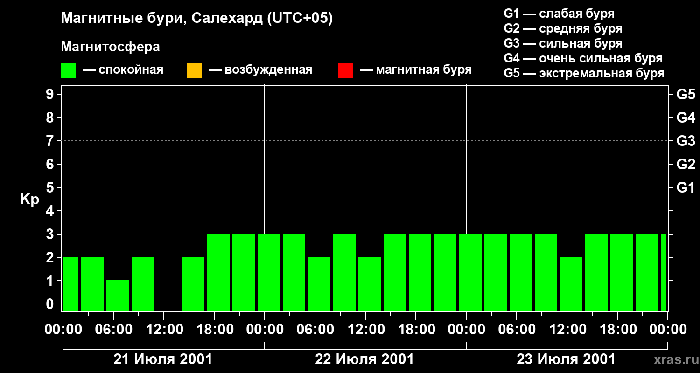Click the right axis label G5
700x373 pixels.
[x=686, y=94]
